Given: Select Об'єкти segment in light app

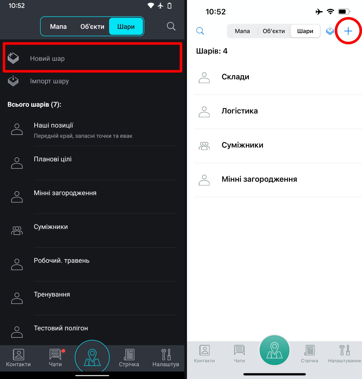Looking at the screenshot, I should point(274,31).
